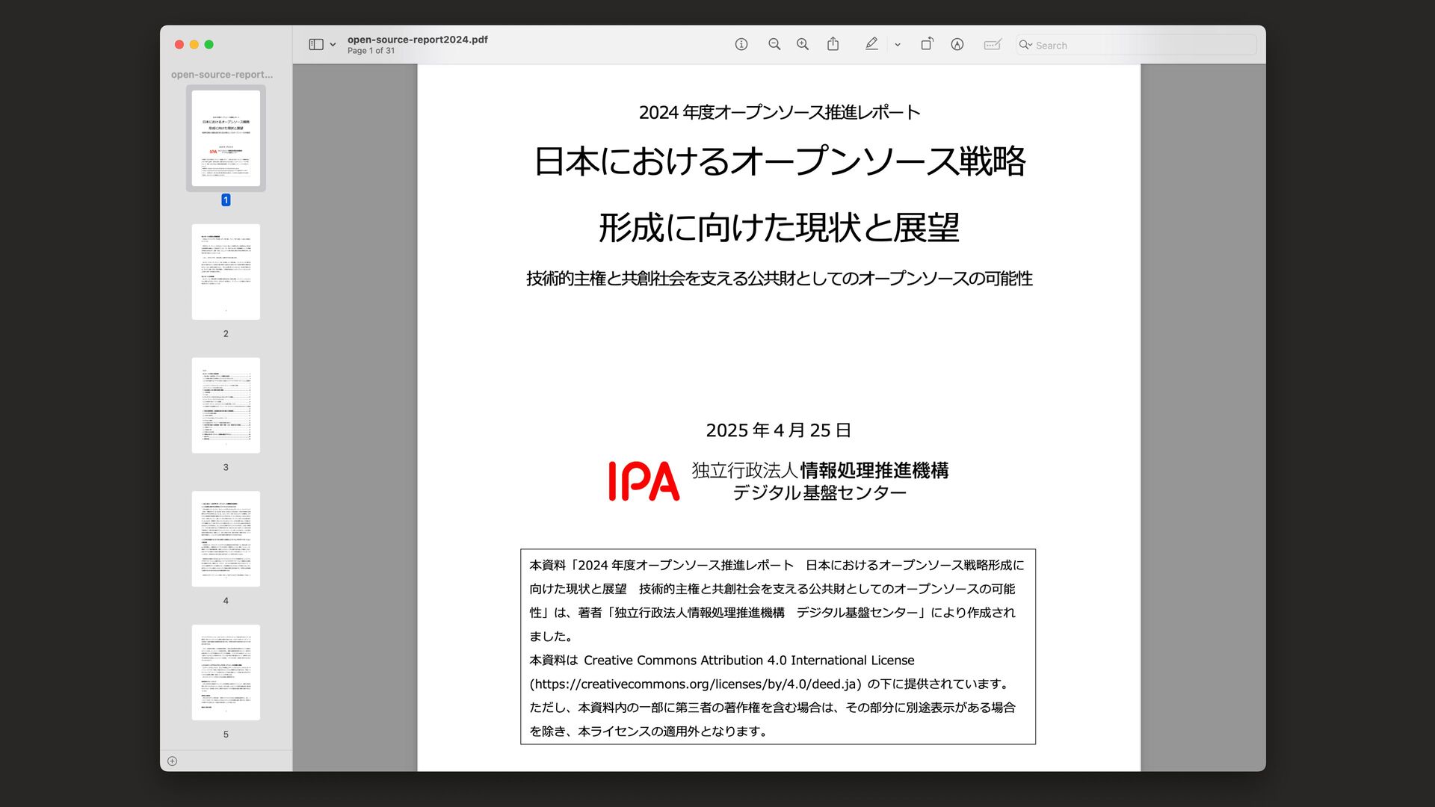1435x807 pixels.
Task: Select the Highlight pen tool
Action: point(871,45)
